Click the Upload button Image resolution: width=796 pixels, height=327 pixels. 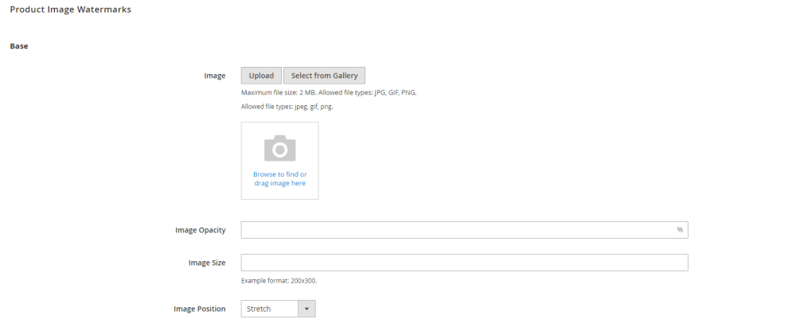tap(261, 76)
